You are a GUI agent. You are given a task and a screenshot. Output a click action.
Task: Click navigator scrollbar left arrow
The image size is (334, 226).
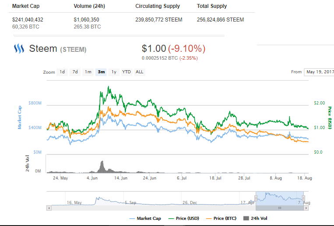tap(49, 208)
